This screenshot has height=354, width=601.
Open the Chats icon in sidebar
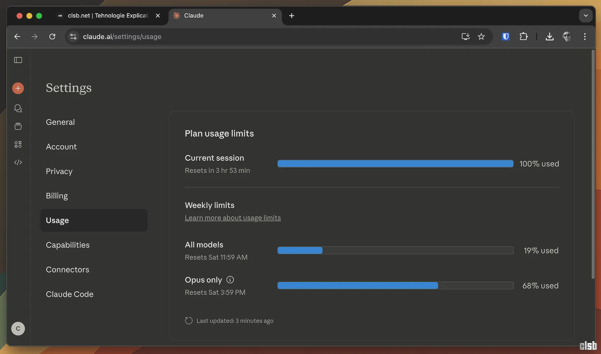pyautogui.click(x=18, y=108)
